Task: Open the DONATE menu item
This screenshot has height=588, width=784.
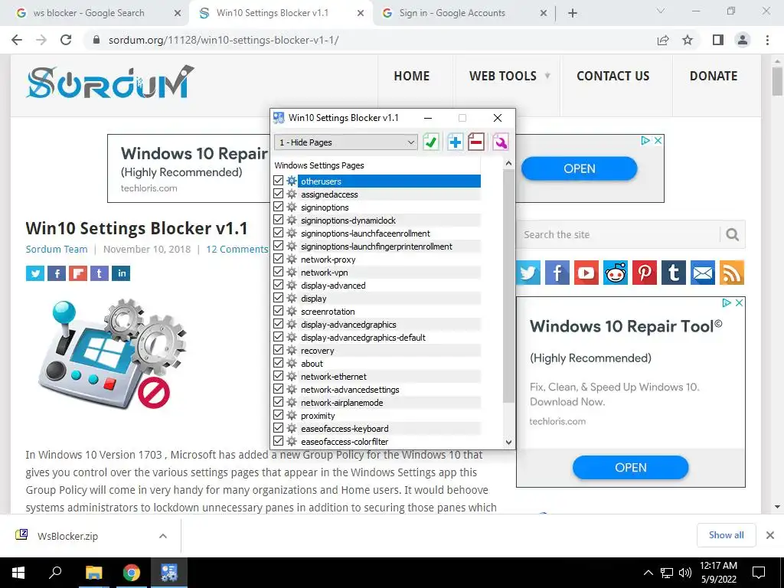Action: pos(714,76)
